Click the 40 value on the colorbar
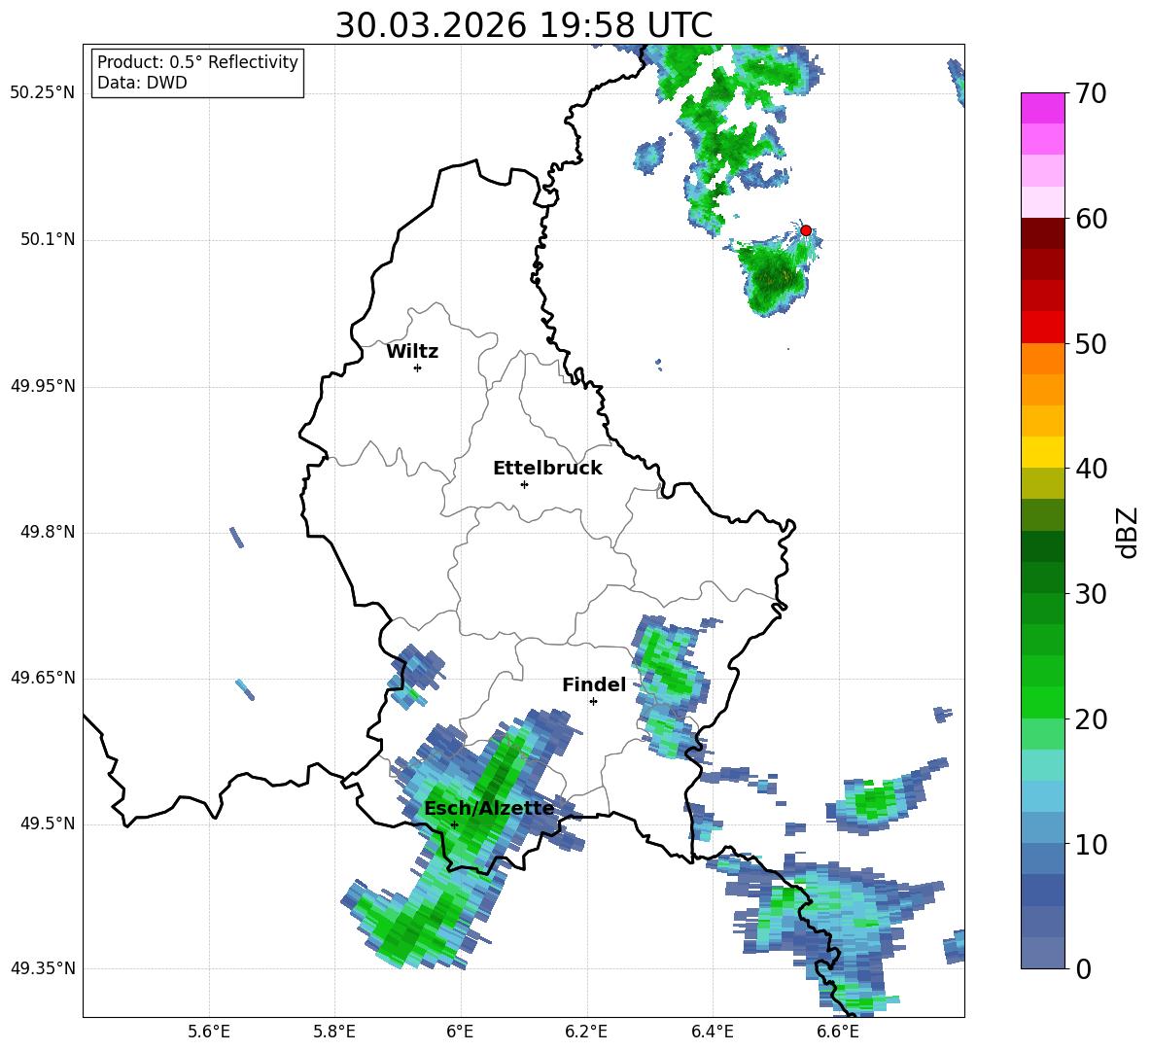Image resolution: width=1151 pixels, height=1051 pixels. (1091, 469)
